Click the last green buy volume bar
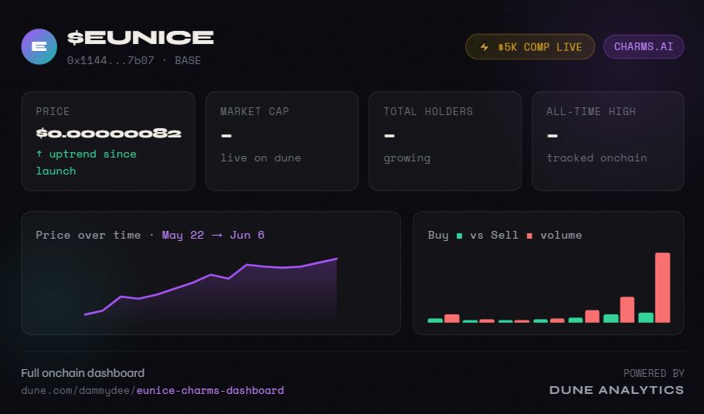704x414 pixels. 646,317
